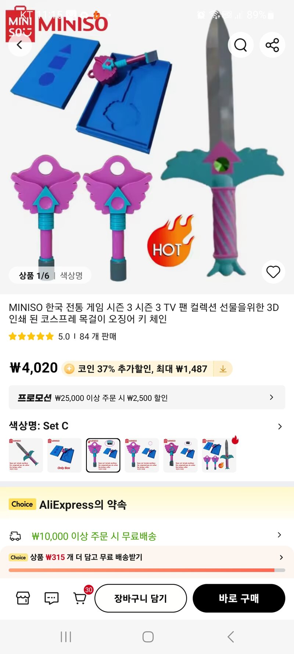Screen dimensions: 294x654
Task: Expand the 색상명 Set C options
Action: tap(147, 426)
